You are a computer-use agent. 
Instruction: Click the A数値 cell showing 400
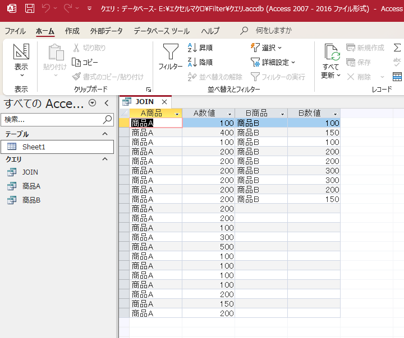pos(209,133)
